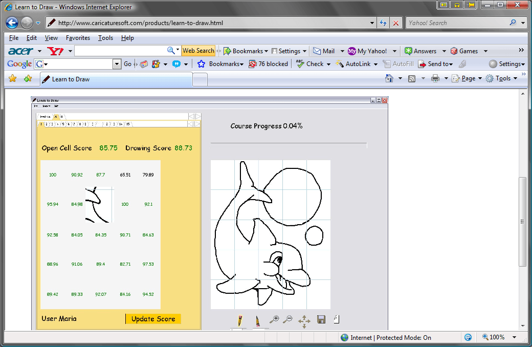The height and width of the screenshot is (347, 532).
Task: Click the Google logo on the toolbar
Action: [x=19, y=64]
